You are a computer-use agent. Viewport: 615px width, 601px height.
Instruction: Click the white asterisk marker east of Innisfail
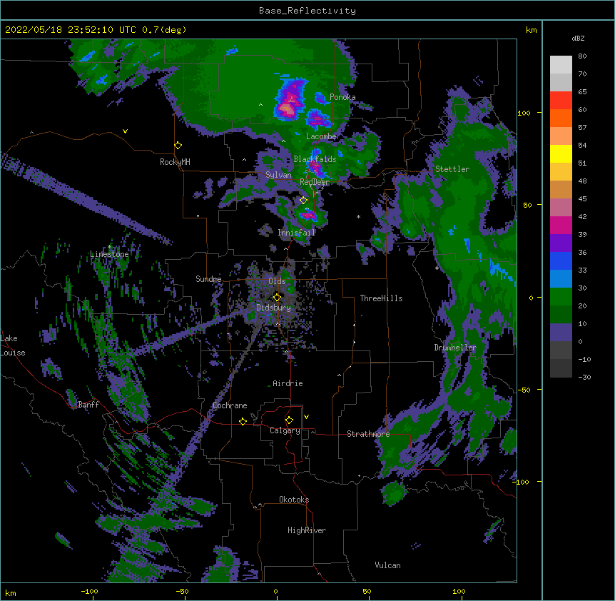coord(358,216)
